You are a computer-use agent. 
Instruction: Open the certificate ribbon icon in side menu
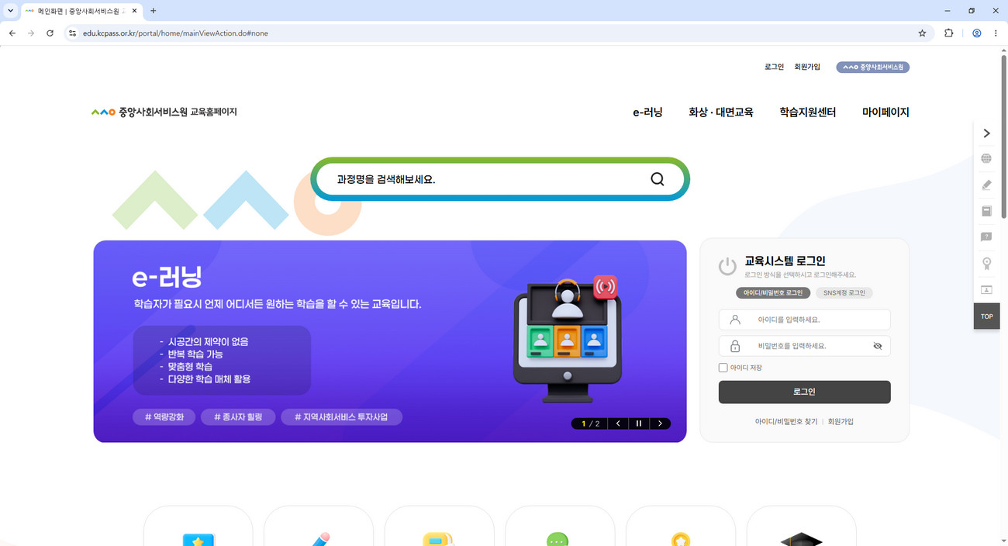(x=986, y=264)
